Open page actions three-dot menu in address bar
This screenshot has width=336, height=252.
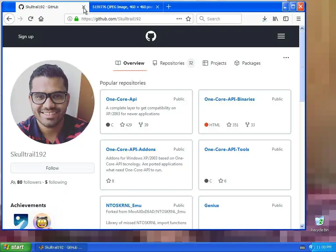179,19
